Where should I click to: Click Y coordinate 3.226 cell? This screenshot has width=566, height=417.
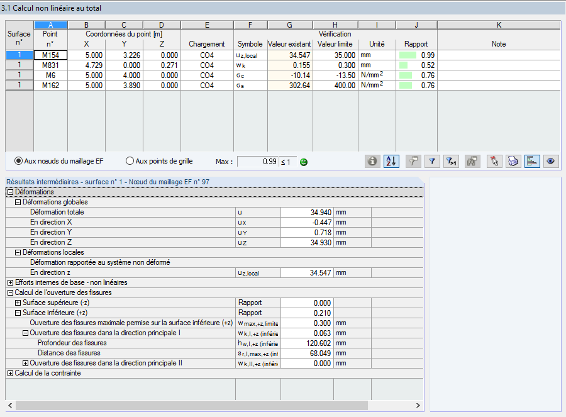pyautogui.click(x=124, y=55)
